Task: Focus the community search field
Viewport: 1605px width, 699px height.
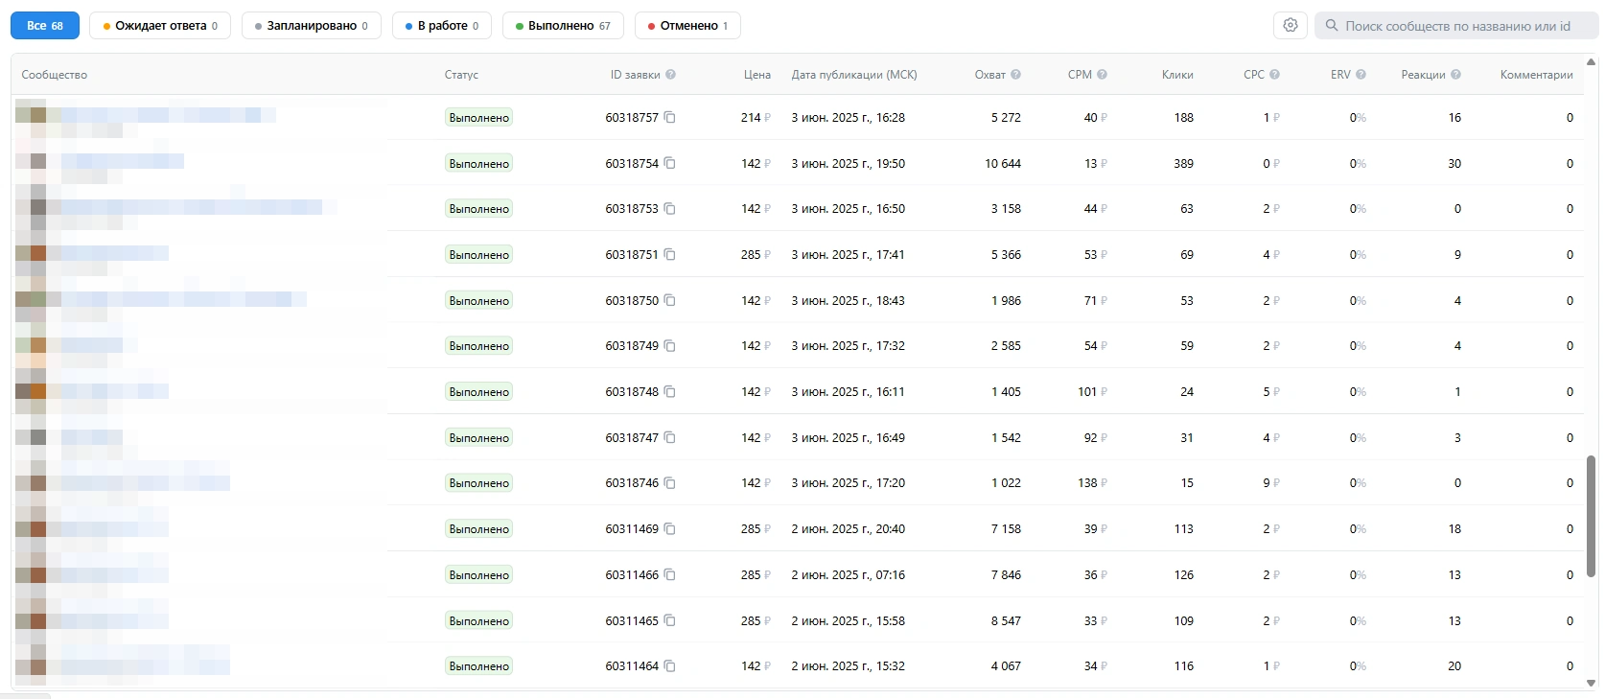Action: click(1456, 26)
